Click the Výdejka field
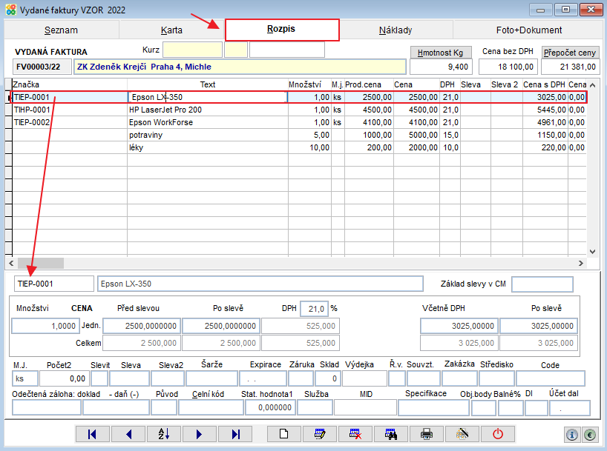The height and width of the screenshot is (451, 607). click(364, 378)
